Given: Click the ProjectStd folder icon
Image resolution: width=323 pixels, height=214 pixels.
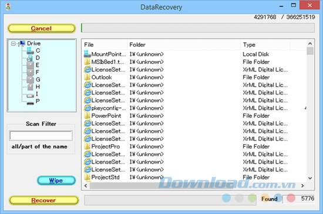Looking at the screenshot, I should pyautogui.click(x=87, y=177).
